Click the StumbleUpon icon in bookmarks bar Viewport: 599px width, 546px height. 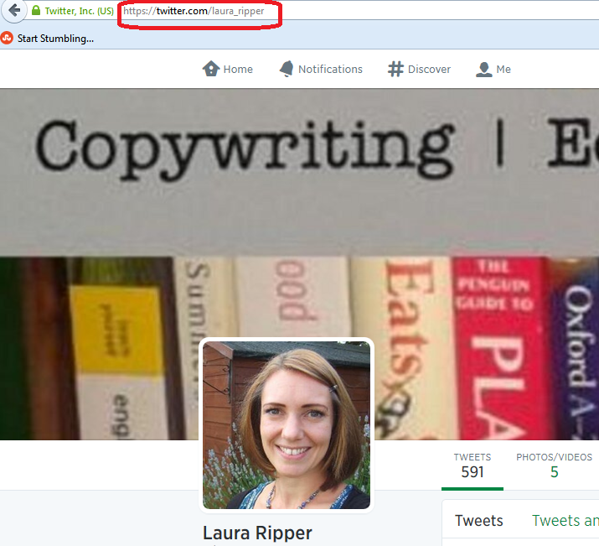pos(8,38)
